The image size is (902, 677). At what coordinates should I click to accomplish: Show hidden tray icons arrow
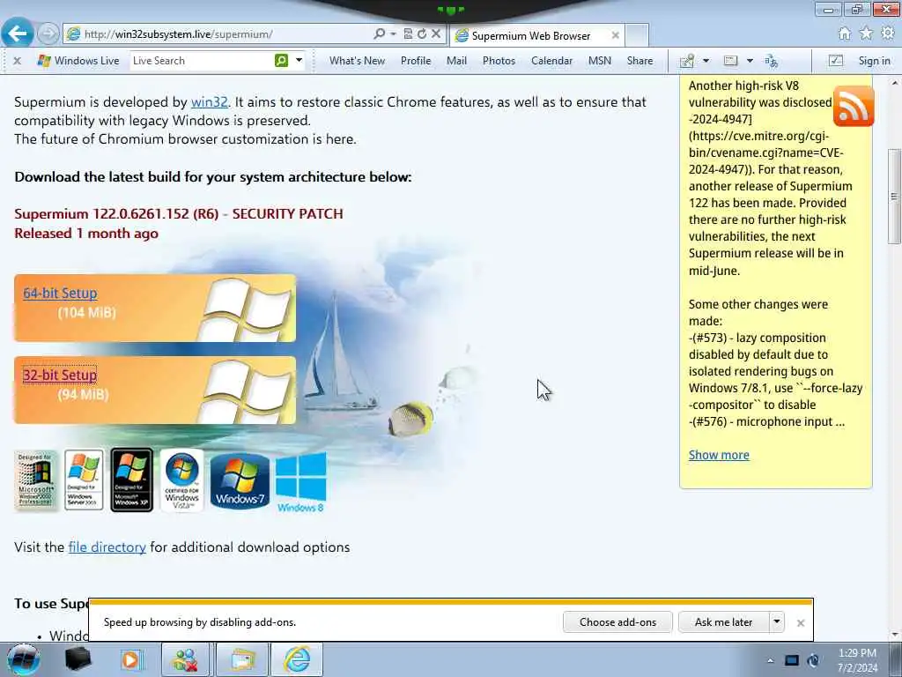pos(770,660)
